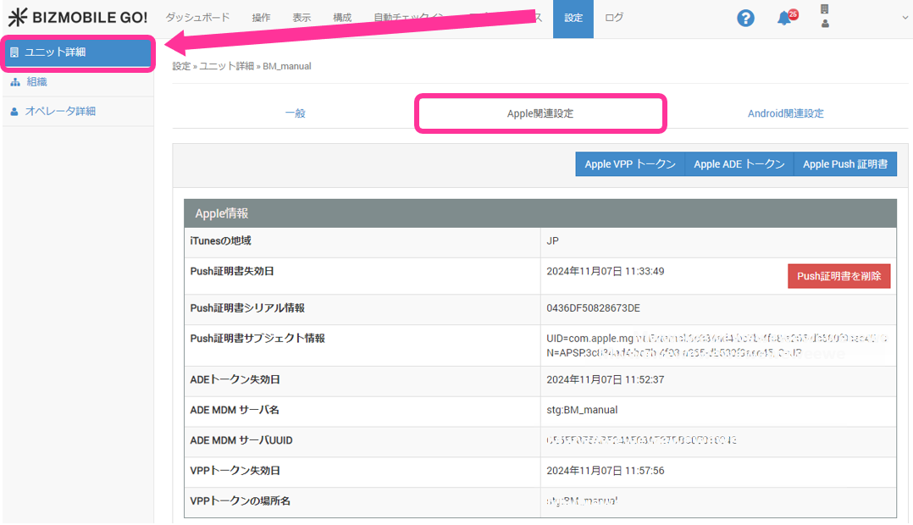
Task: Open the ダッシュボード menu
Action: (196, 18)
